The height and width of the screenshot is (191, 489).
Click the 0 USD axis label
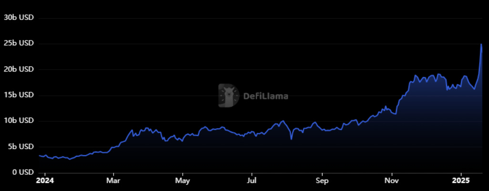pyautogui.click(x=23, y=172)
